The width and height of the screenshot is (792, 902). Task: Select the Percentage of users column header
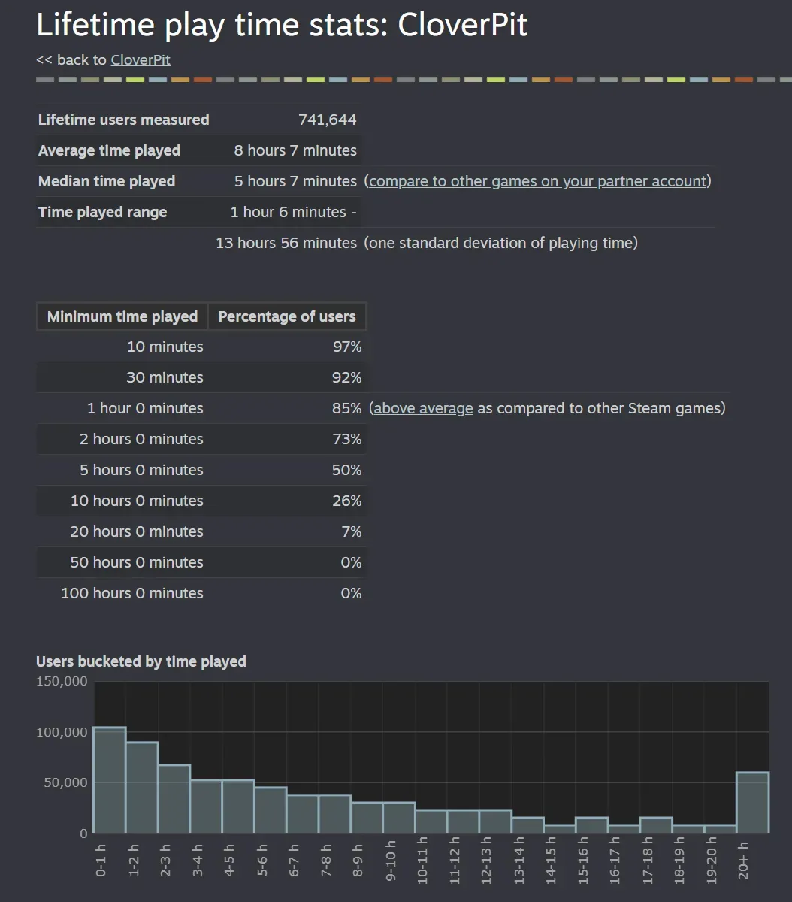286,316
